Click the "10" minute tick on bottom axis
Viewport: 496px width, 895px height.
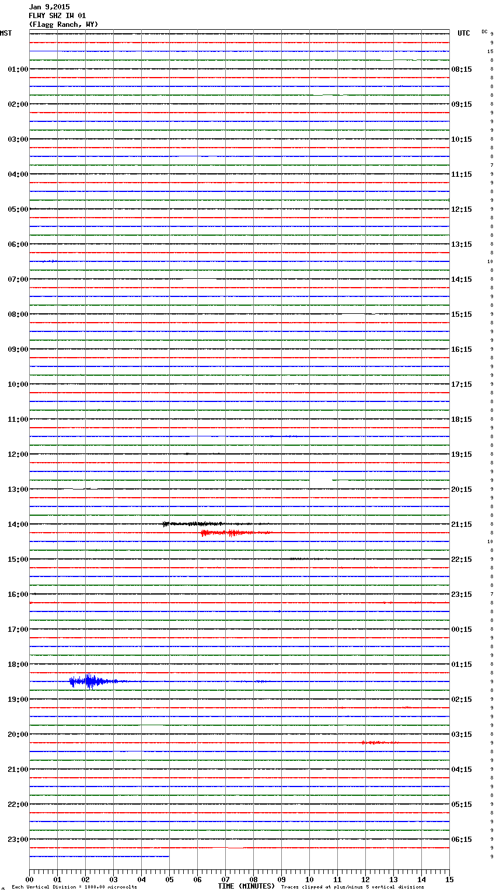click(x=309, y=879)
